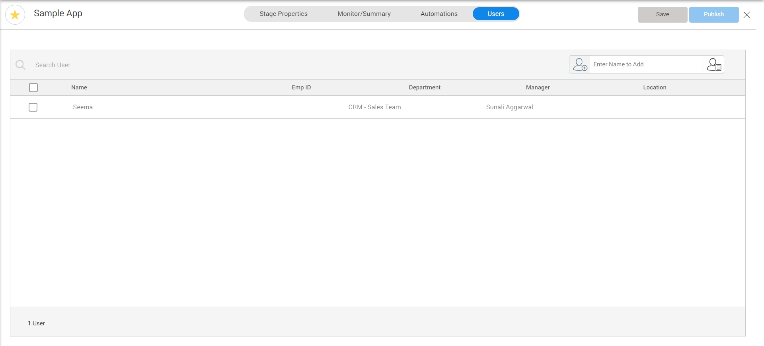
Task: Click the Manager column header
Action: (x=538, y=87)
